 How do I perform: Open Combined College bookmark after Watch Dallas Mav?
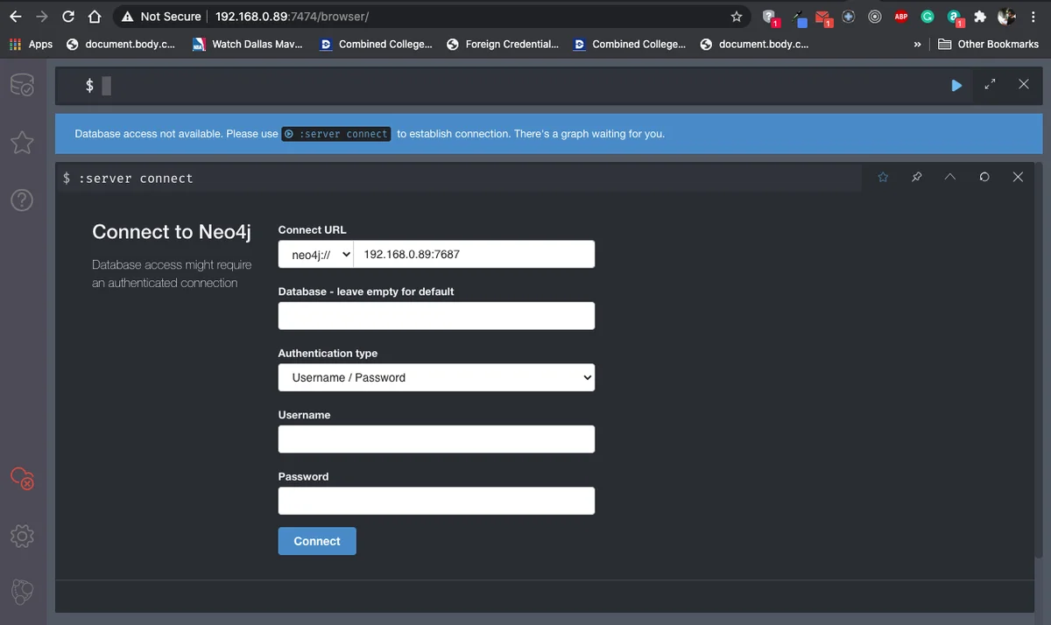coord(376,44)
